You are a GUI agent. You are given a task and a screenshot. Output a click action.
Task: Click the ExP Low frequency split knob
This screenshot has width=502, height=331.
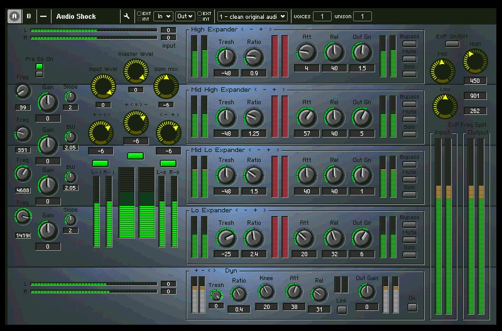445,106
